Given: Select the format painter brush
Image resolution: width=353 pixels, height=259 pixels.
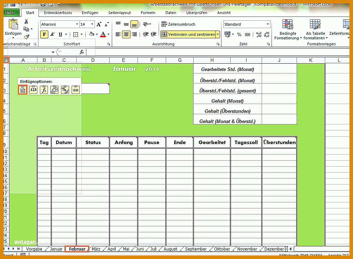Looking at the screenshot, I should click(26, 36).
